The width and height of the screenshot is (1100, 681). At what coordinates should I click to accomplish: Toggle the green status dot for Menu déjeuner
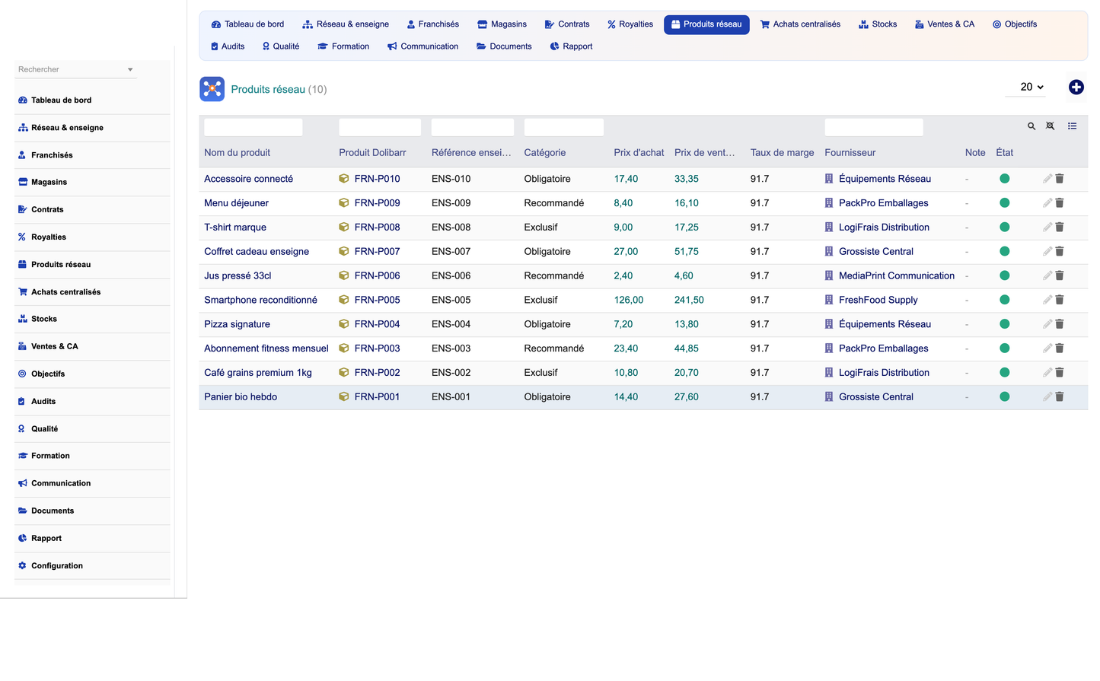(1005, 203)
